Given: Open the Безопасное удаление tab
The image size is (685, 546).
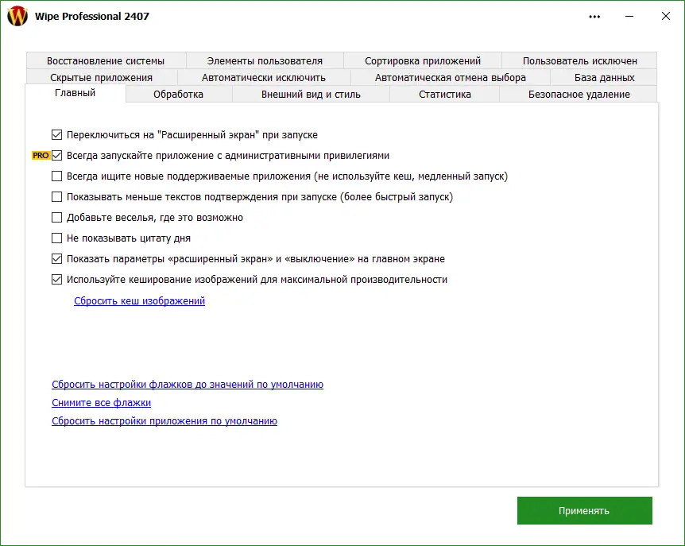Looking at the screenshot, I should [x=578, y=93].
